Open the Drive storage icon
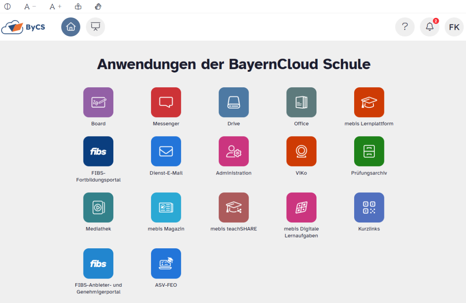Viewport: 466px width, 303px height. click(x=233, y=102)
